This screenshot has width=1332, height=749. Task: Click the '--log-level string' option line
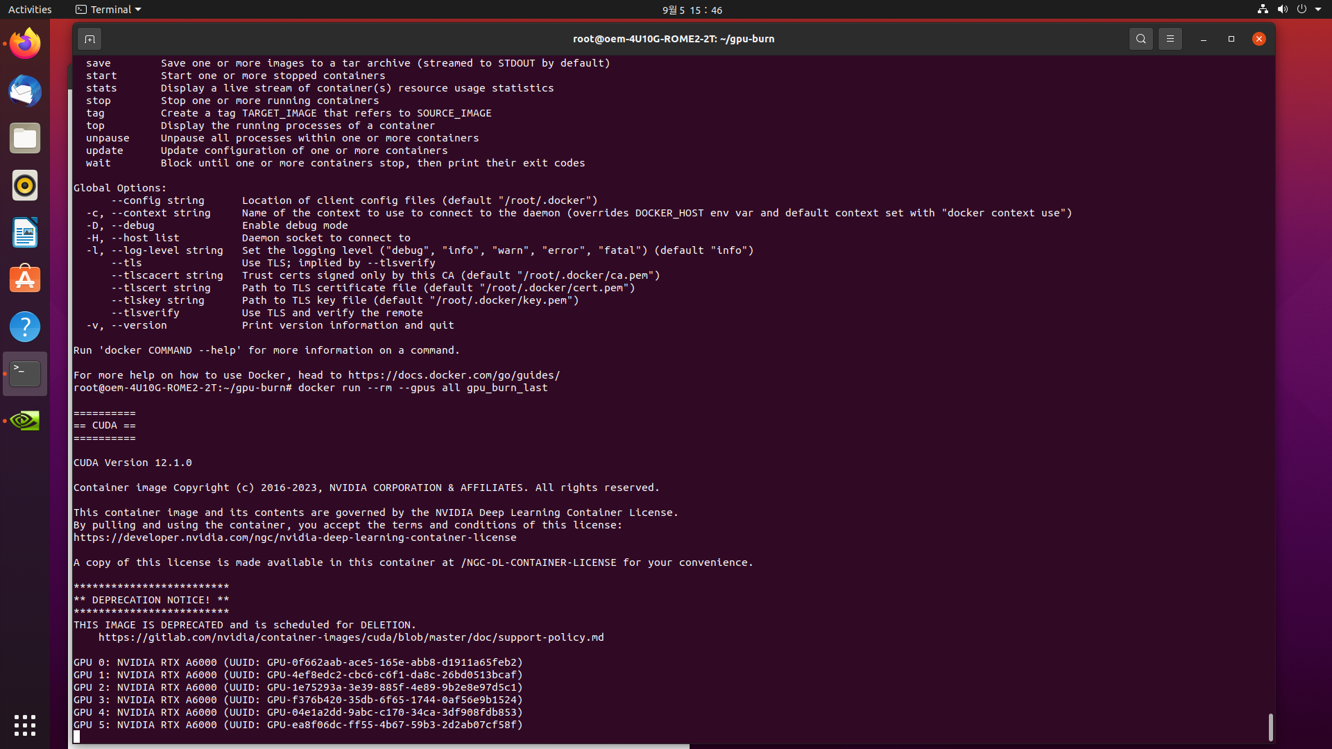[420, 250]
